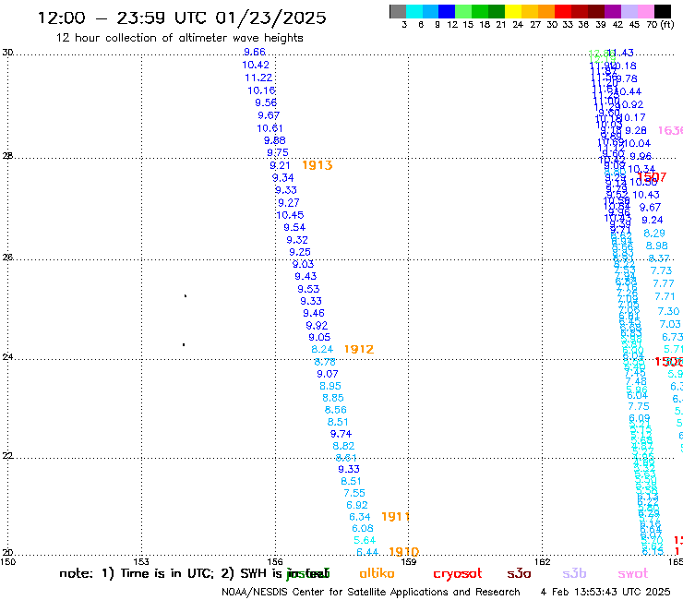Click the cyan swatch in the wave height legend
Viewport: 683px width, 600px height.
(414, 11)
